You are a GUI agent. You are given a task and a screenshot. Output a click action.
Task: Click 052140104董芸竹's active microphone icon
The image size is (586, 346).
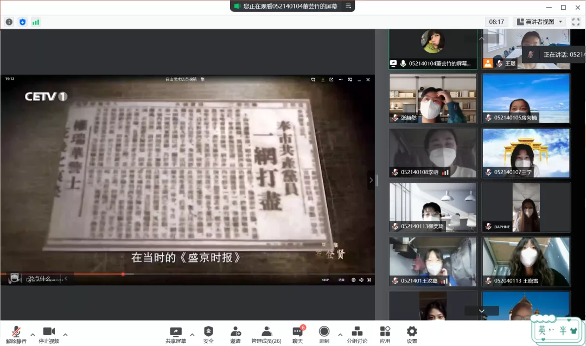[x=403, y=63]
